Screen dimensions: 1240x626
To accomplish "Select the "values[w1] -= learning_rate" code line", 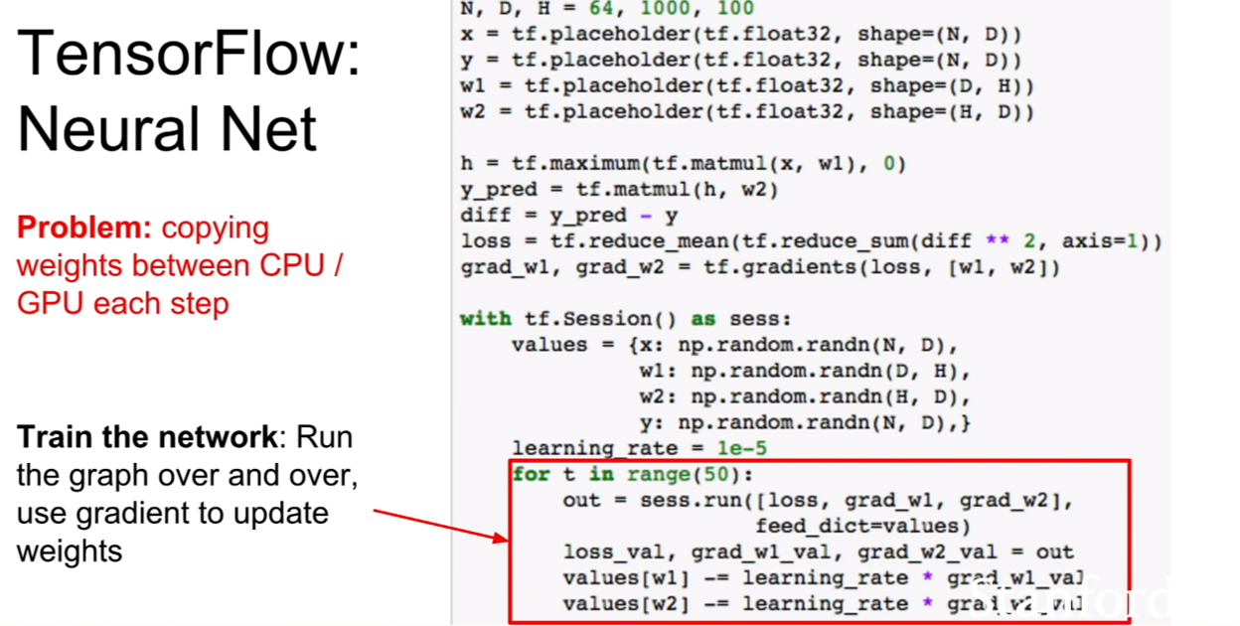I will 825,577.
